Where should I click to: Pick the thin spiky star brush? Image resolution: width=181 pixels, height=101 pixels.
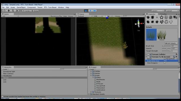(x=157, y=17)
